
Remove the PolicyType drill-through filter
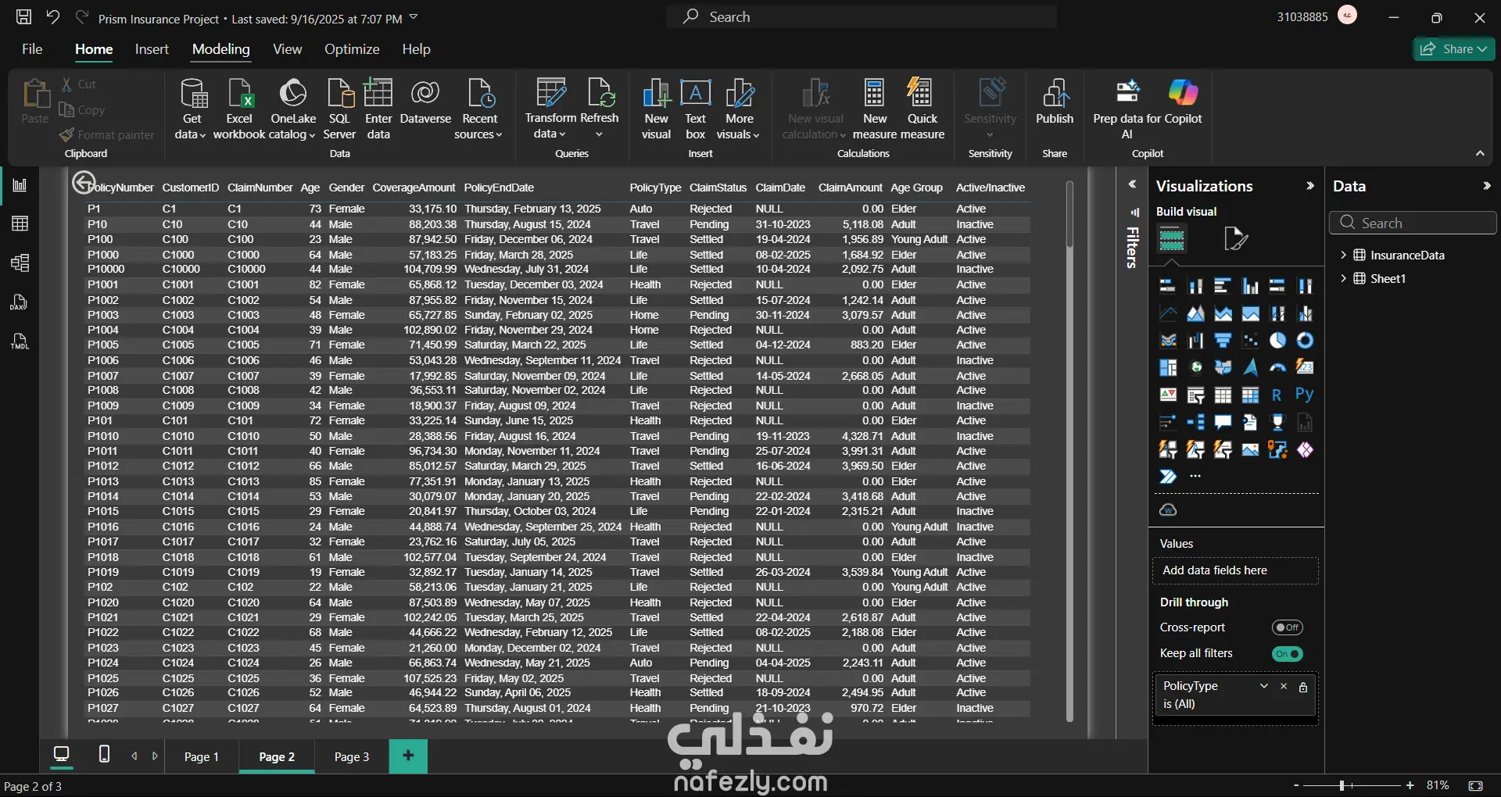1284,686
